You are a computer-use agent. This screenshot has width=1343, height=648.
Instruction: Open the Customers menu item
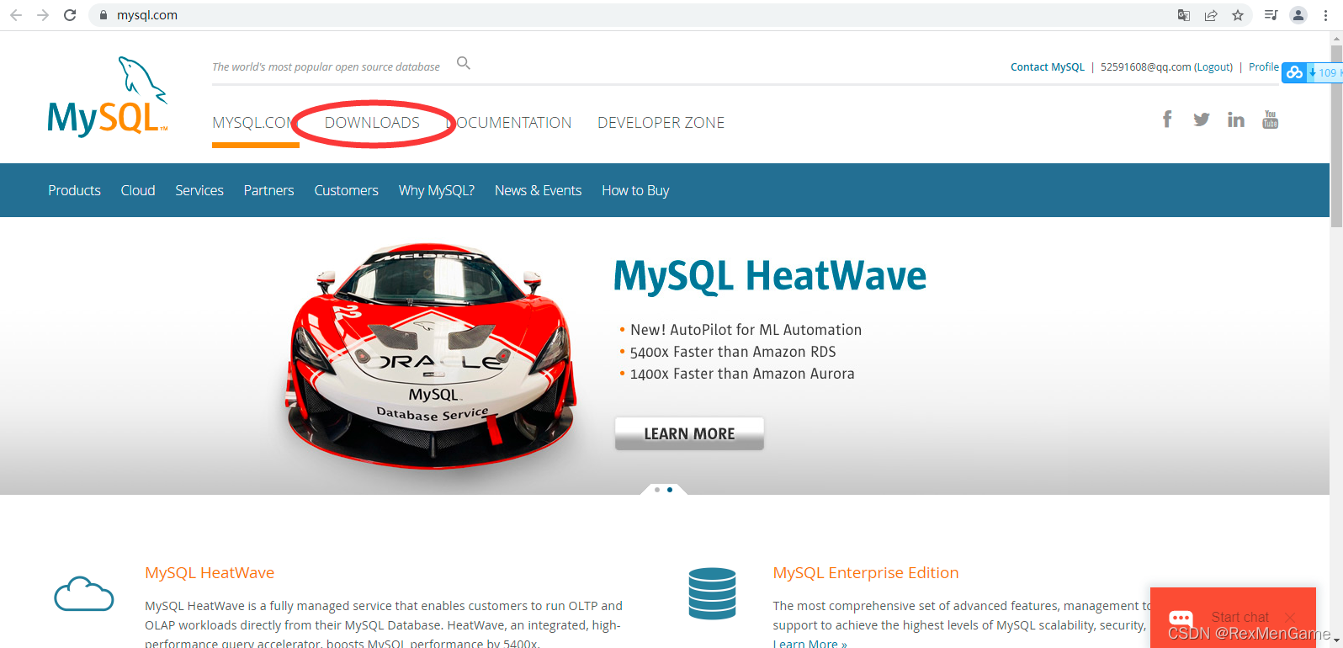click(346, 190)
